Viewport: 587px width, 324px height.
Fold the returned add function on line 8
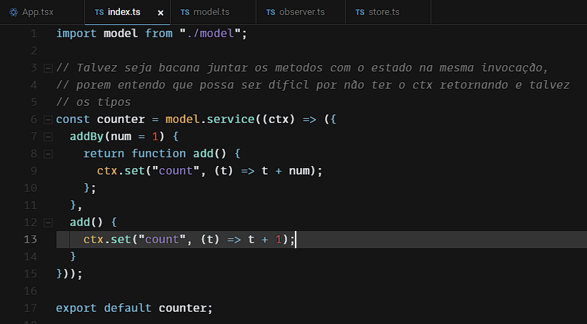pyautogui.click(x=48, y=154)
